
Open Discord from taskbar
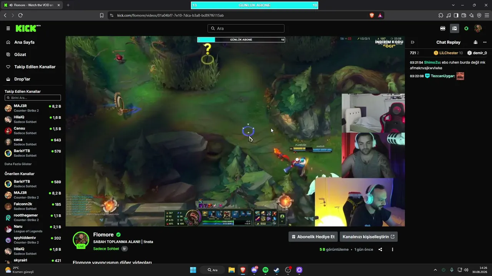click(254, 270)
